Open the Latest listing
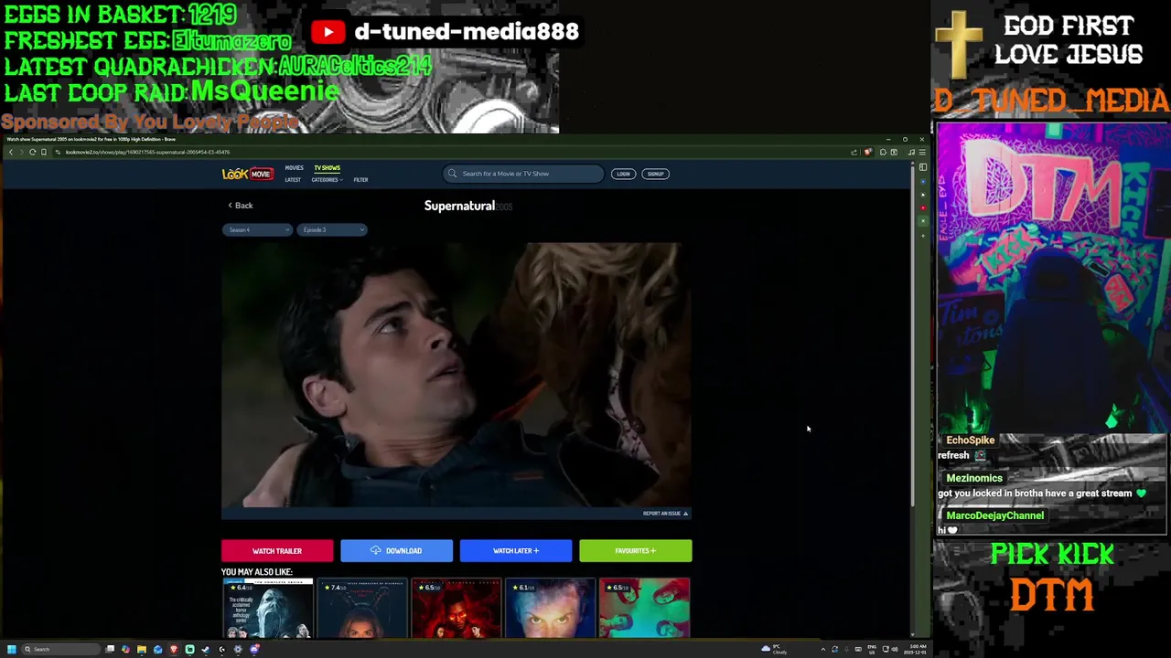1171x658 pixels. (293, 180)
